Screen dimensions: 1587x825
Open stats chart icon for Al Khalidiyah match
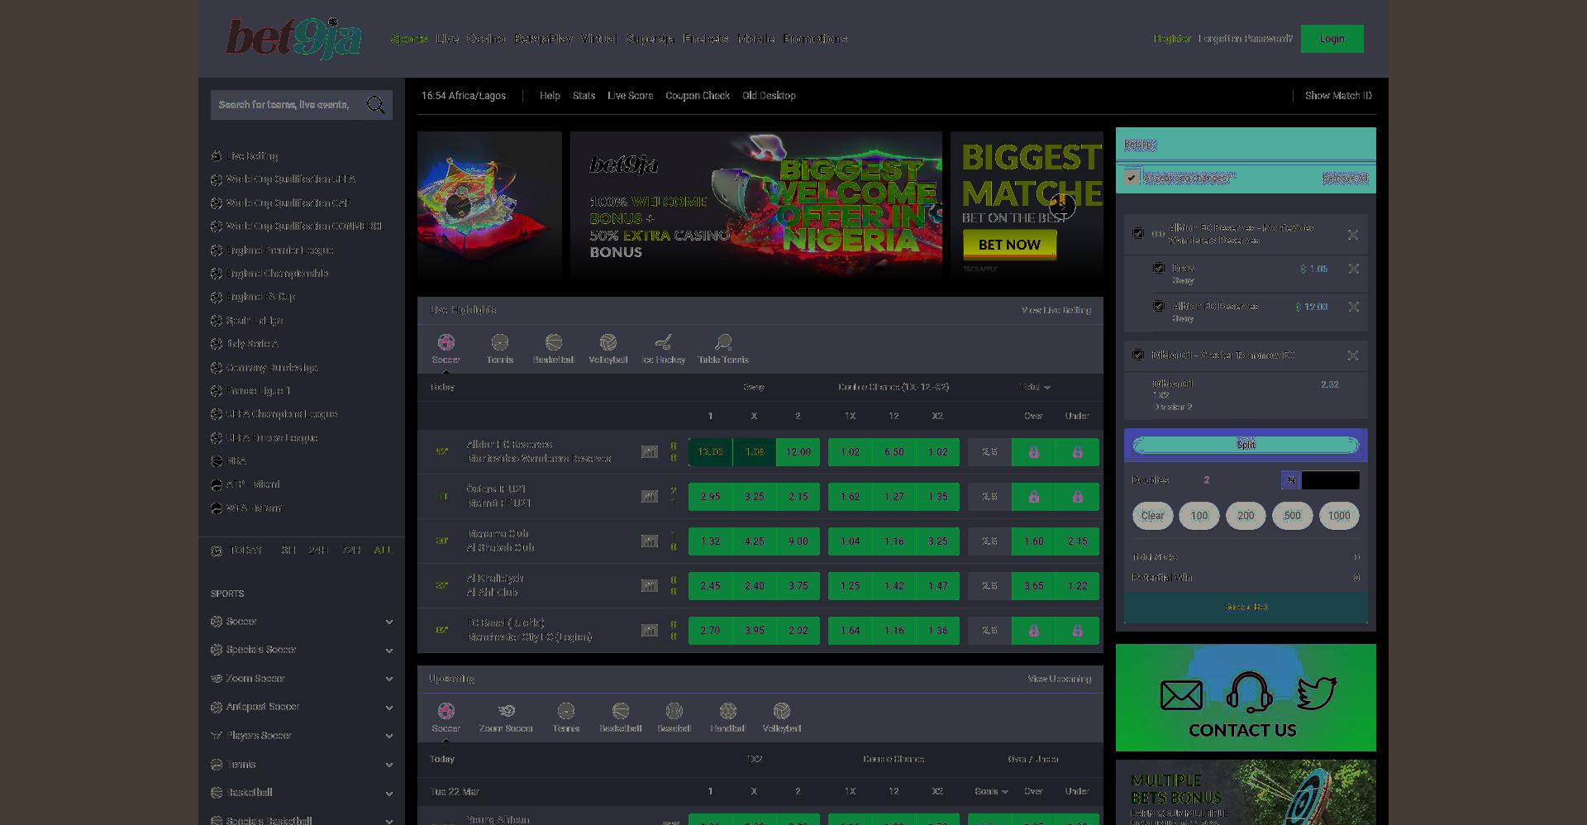tap(650, 585)
